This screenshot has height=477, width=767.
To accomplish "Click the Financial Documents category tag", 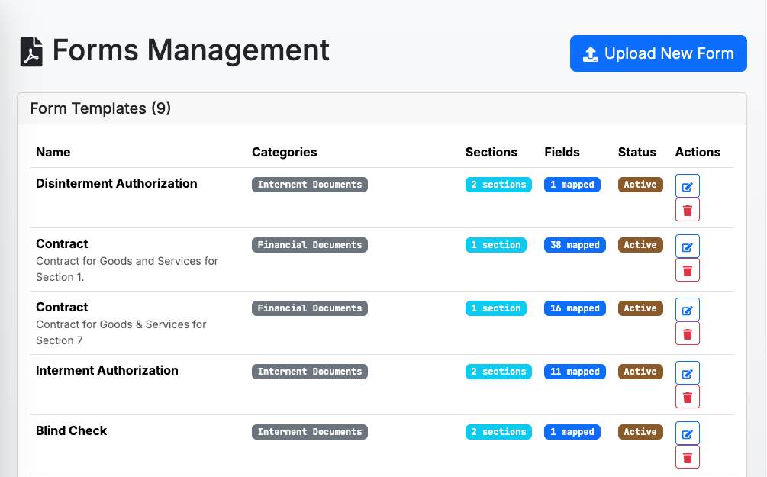I will (x=309, y=244).
